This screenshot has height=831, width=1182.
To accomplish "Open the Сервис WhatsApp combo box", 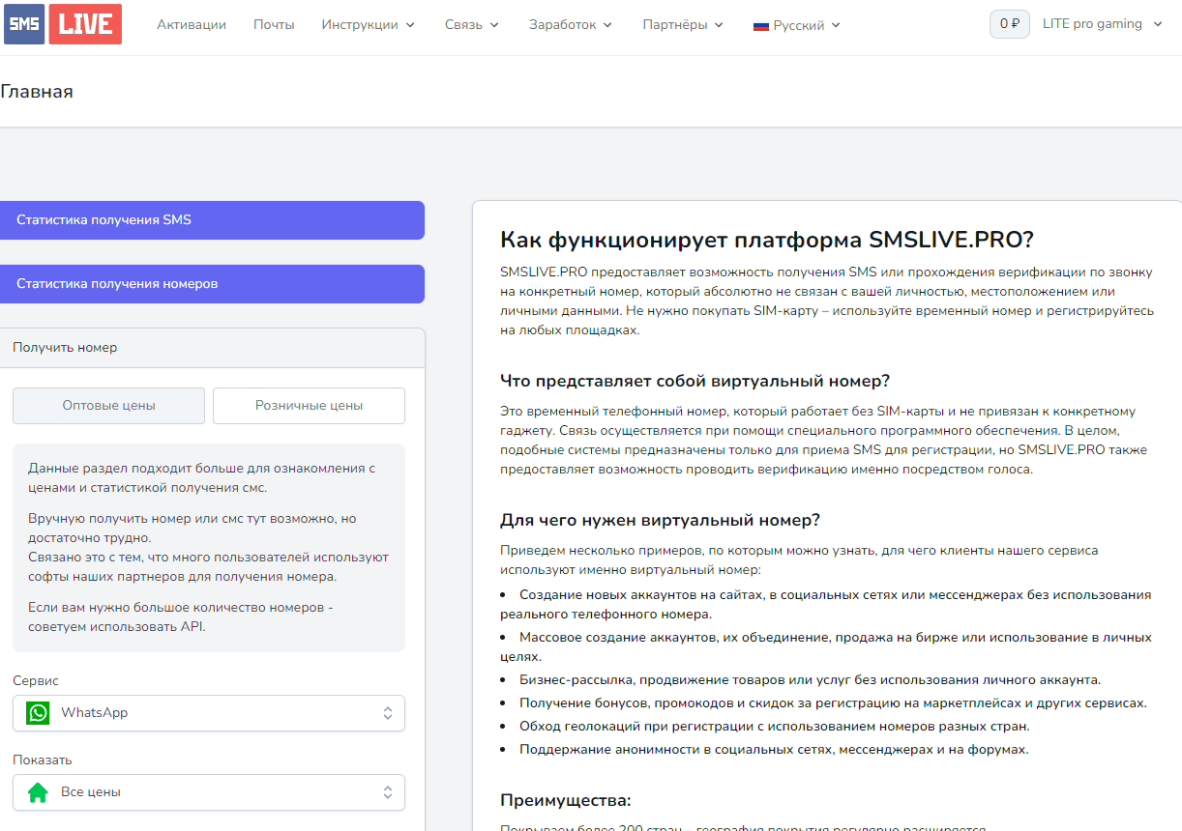I will pyautogui.click(x=209, y=713).
